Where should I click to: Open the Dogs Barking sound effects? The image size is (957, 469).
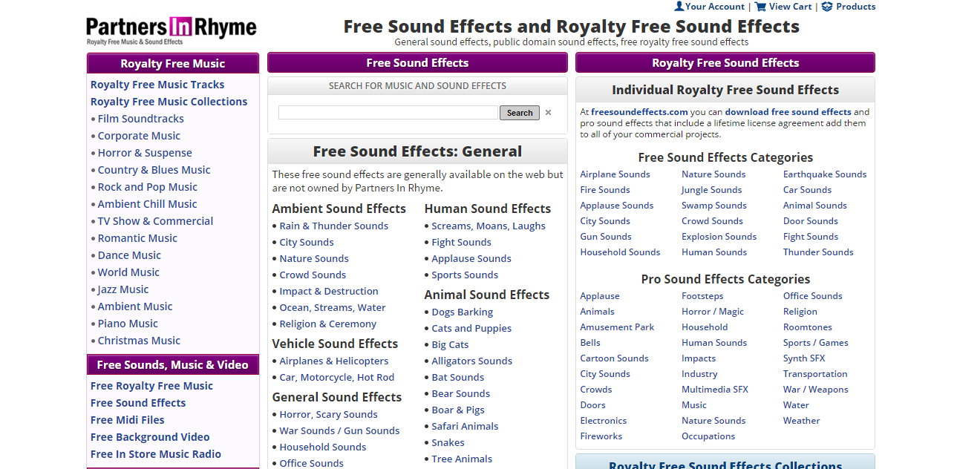462,312
